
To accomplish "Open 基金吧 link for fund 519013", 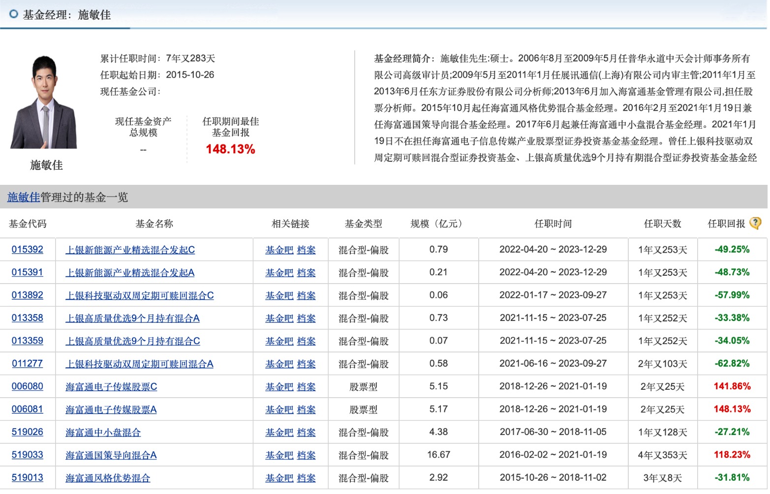I will tap(279, 478).
